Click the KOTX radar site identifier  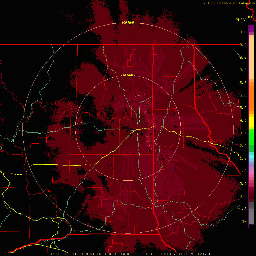[x=166, y=254]
